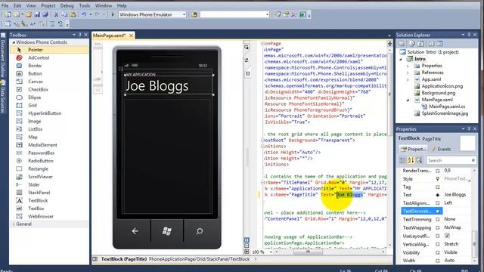Select the ListBox control in Toolbox
Screen dimensions: 484x272
click(49, 129)
